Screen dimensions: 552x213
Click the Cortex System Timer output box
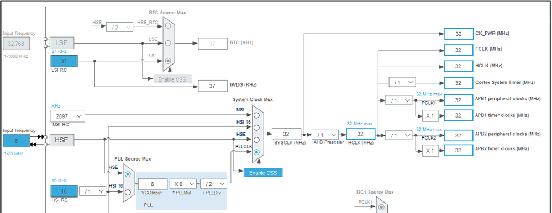[459, 83]
